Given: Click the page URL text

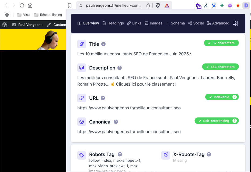Looking at the screenshot, I should (x=129, y=108).
